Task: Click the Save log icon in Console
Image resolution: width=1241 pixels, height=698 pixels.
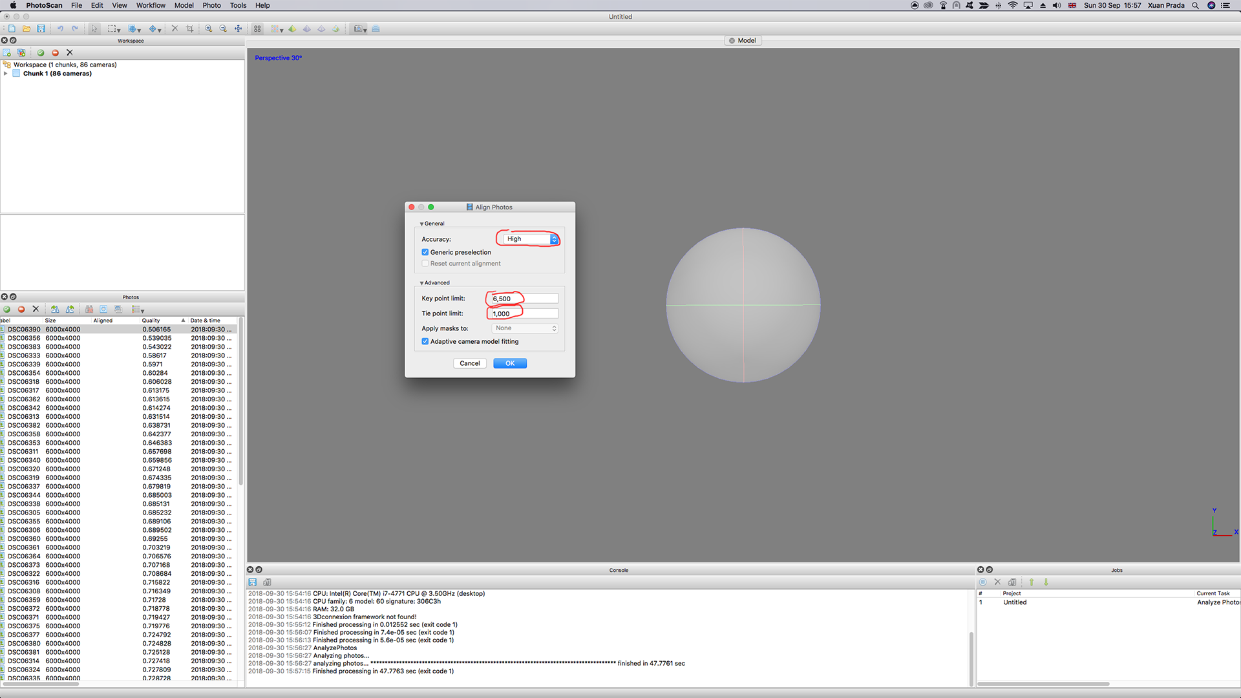Action: coord(253,582)
